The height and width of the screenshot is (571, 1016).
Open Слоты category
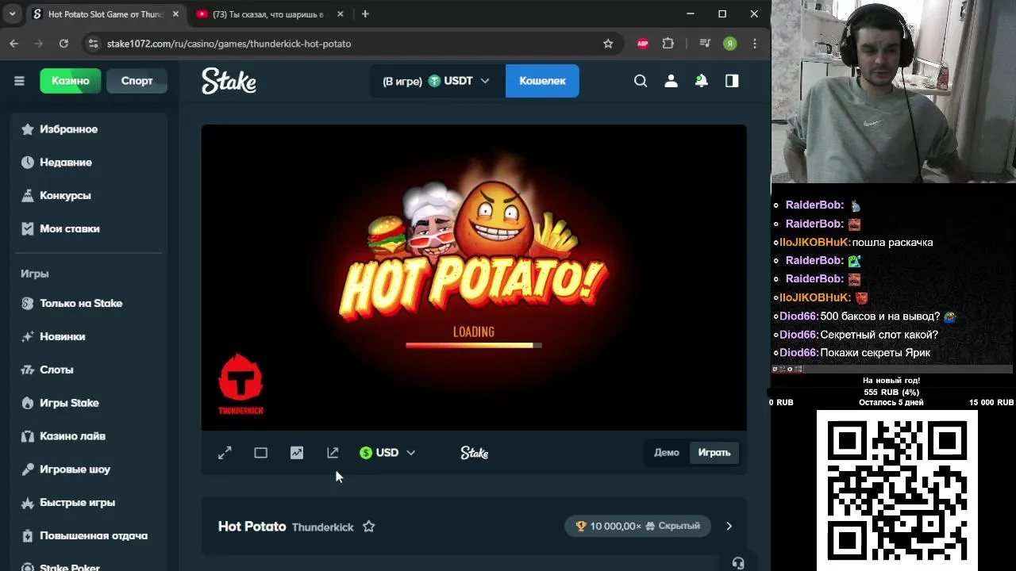(88, 370)
